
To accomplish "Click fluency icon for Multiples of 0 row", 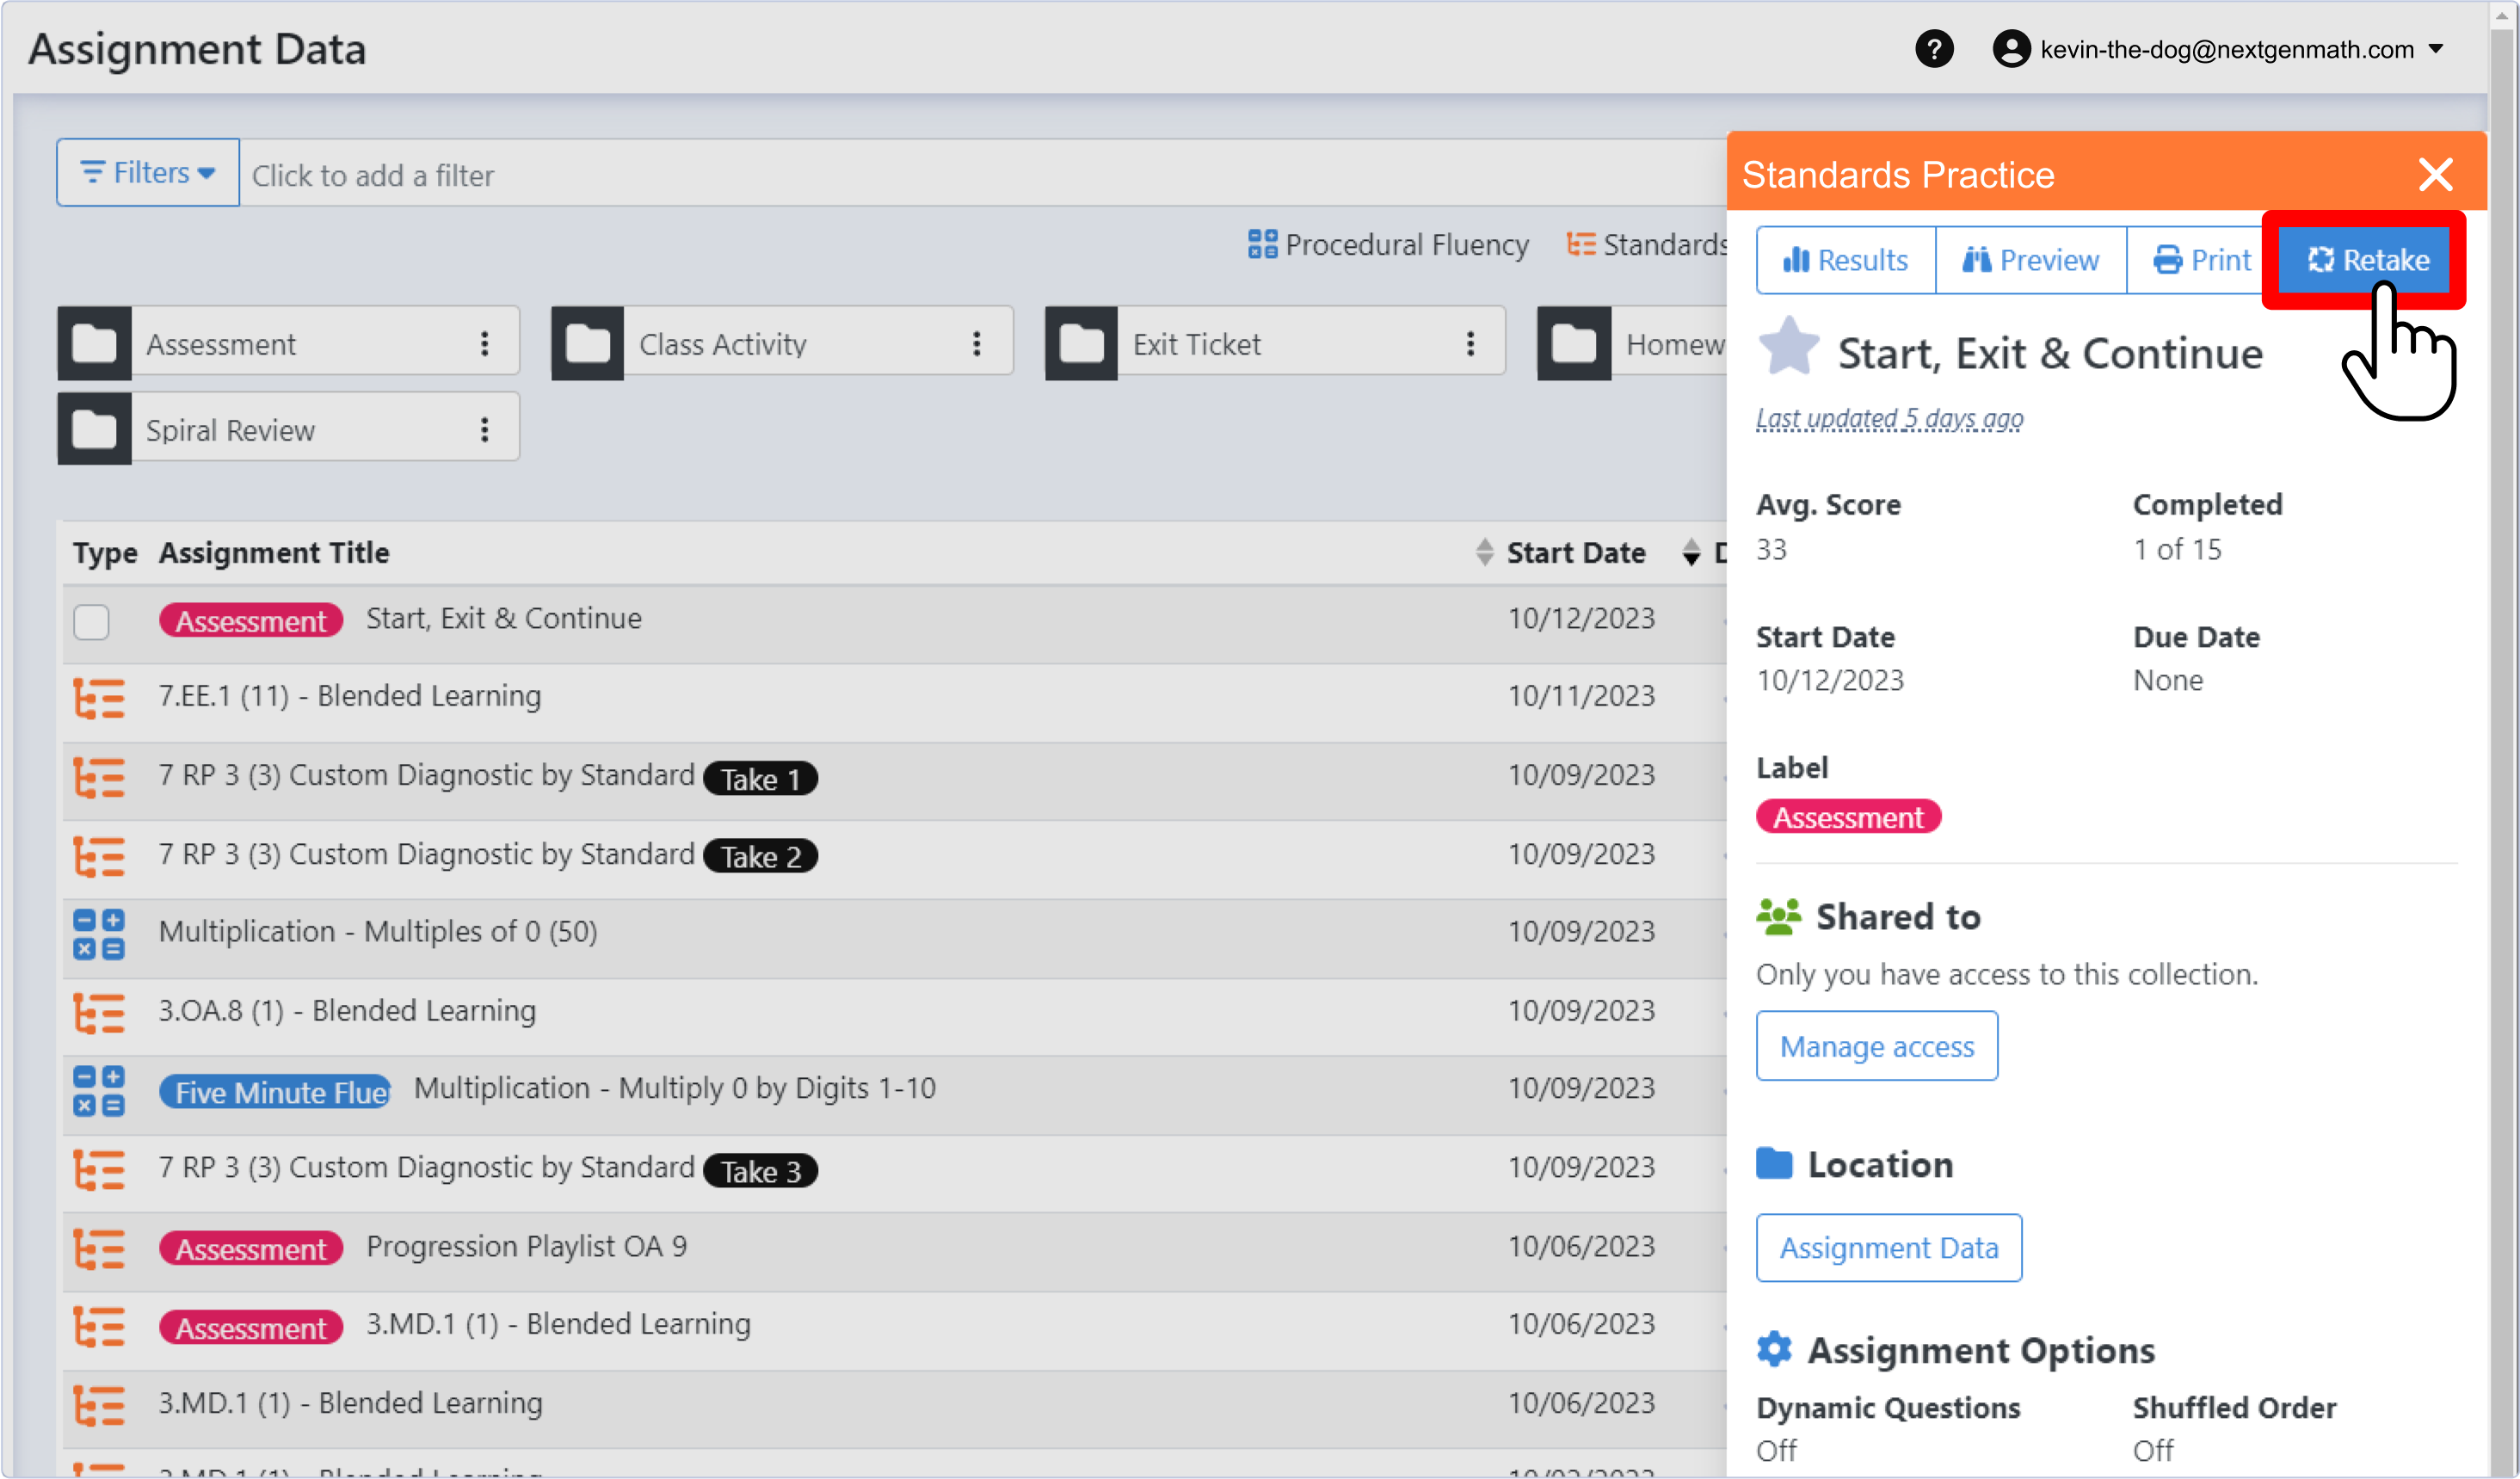I will tap(99, 934).
